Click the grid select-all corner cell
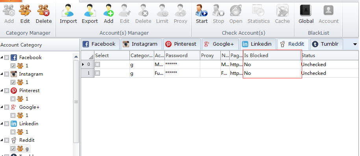Screen dimensions: 360x156 pos(87,56)
